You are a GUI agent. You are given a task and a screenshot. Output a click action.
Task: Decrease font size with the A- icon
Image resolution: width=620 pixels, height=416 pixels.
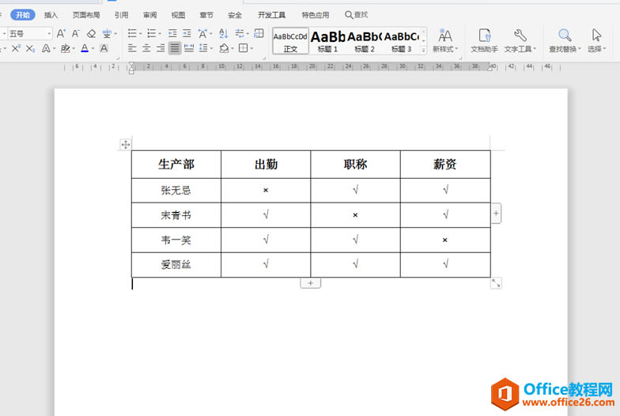pyautogui.click(x=76, y=33)
